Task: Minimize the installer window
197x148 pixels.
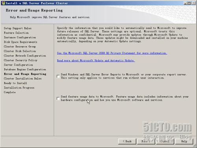Action: [x=185, y=3]
